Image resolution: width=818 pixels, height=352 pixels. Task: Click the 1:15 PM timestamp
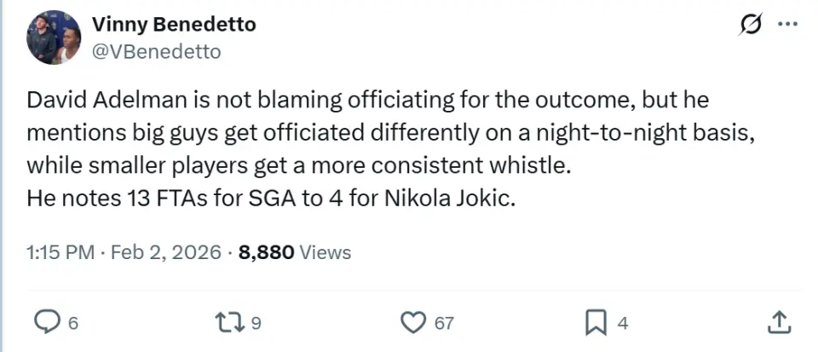click(x=56, y=252)
